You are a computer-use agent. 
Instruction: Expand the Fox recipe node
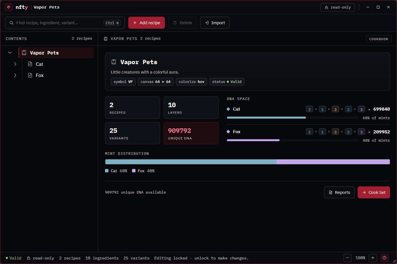tap(15, 75)
